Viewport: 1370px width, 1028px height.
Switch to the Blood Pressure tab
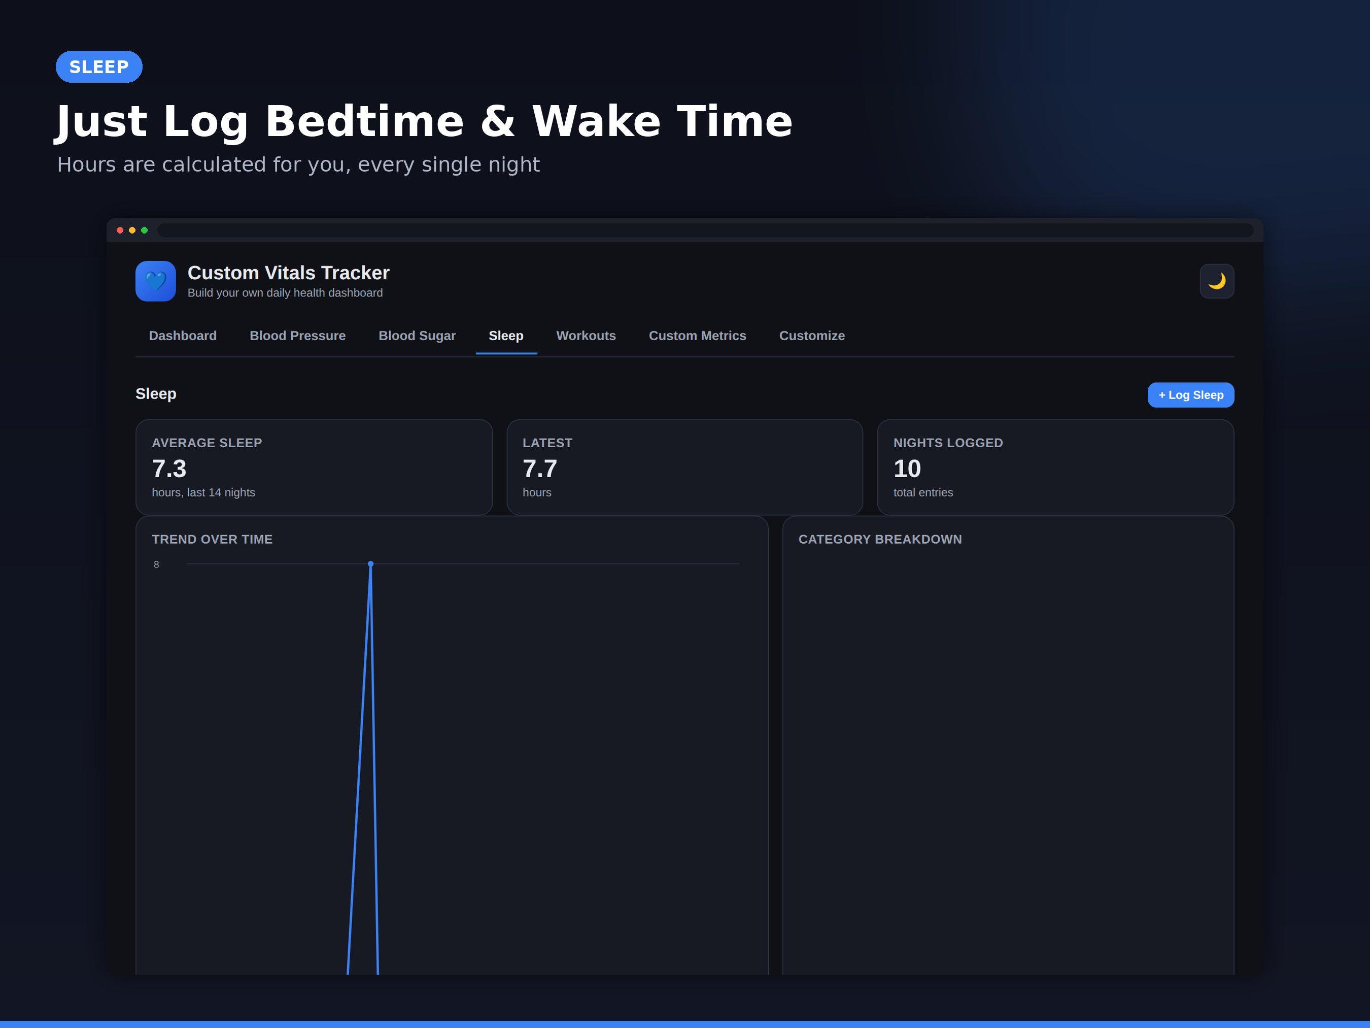[x=298, y=336]
